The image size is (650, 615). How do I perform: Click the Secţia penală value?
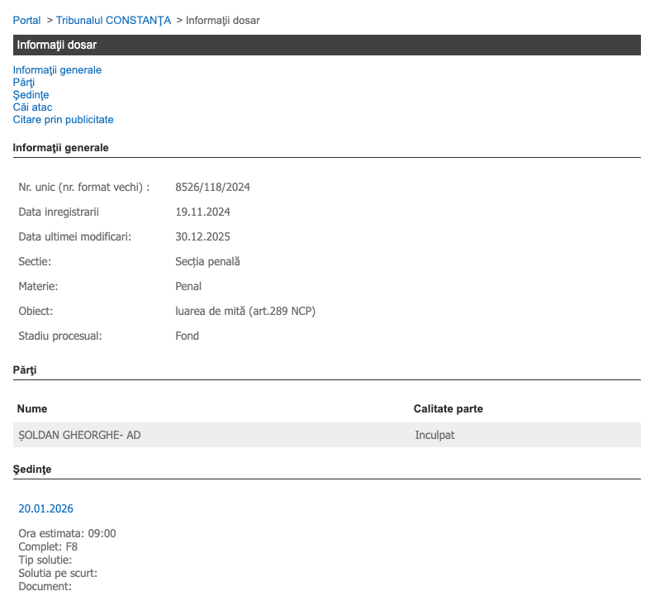[207, 261]
